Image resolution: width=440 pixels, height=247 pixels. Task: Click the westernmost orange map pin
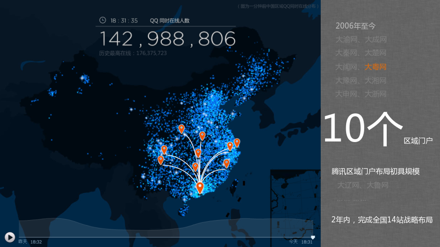point(160,160)
